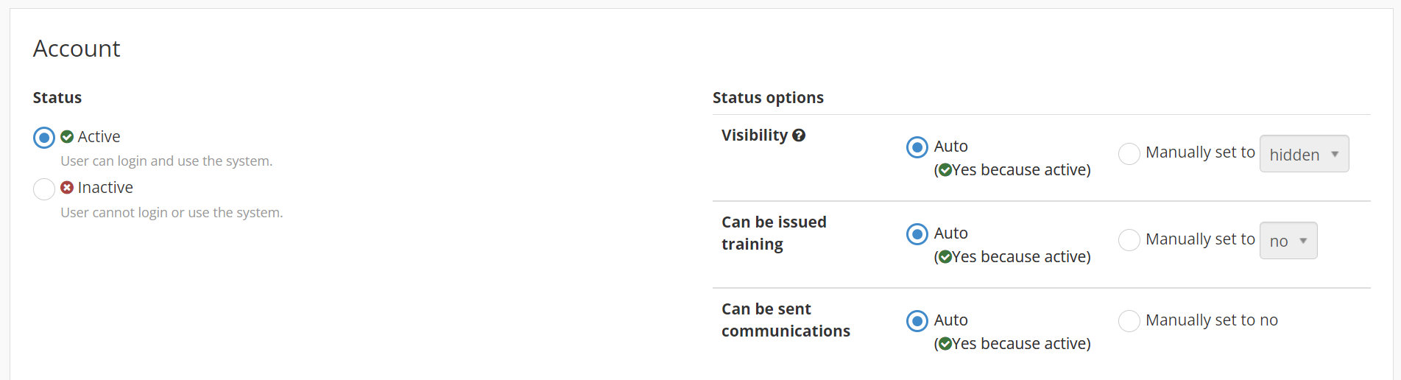Click green check icon in Visibility auto status
The width and height of the screenshot is (1401, 380).
[x=945, y=170]
